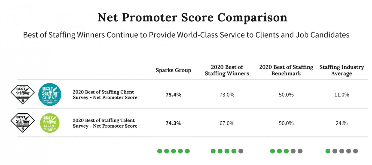Click the teal Best of Staffing Client 2020 badge
The image size is (372, 165).
click(50, 95)
